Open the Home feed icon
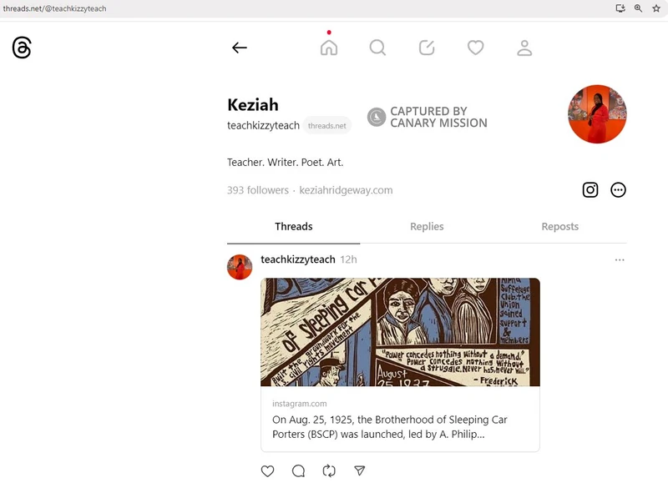This screenshot has width=668, height=488. [329, 48]
